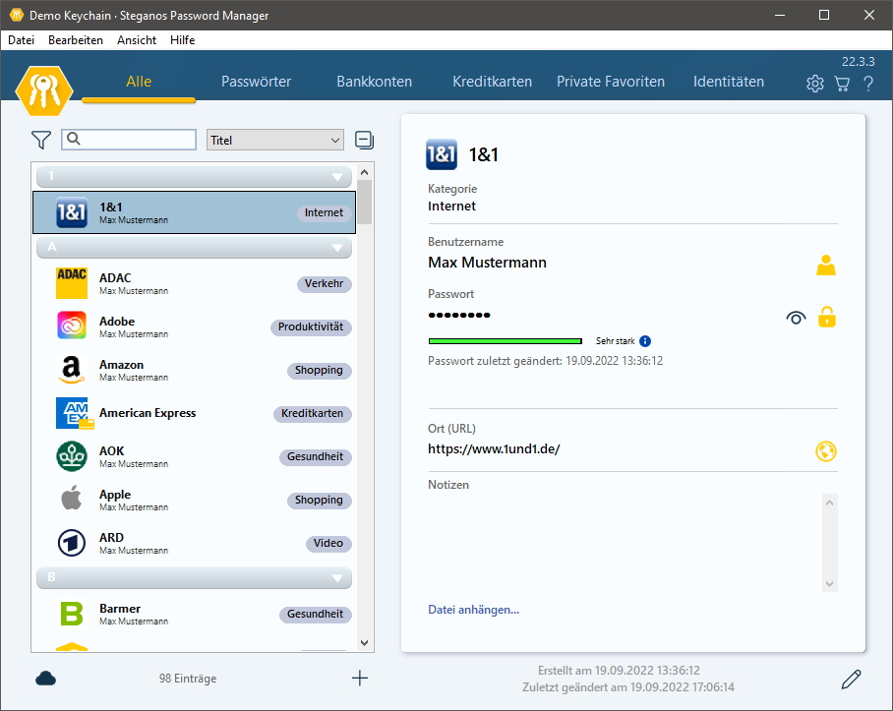Open URL with the yellow globe icon
893x711 pixels.
pyautogui.click(x=826, y=451)
